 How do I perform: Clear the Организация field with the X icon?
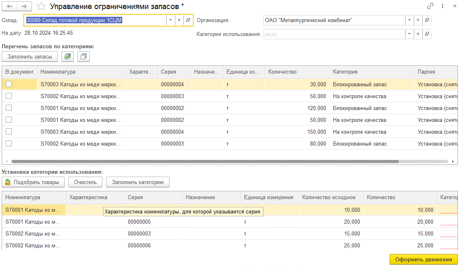(x=418, y=20)
